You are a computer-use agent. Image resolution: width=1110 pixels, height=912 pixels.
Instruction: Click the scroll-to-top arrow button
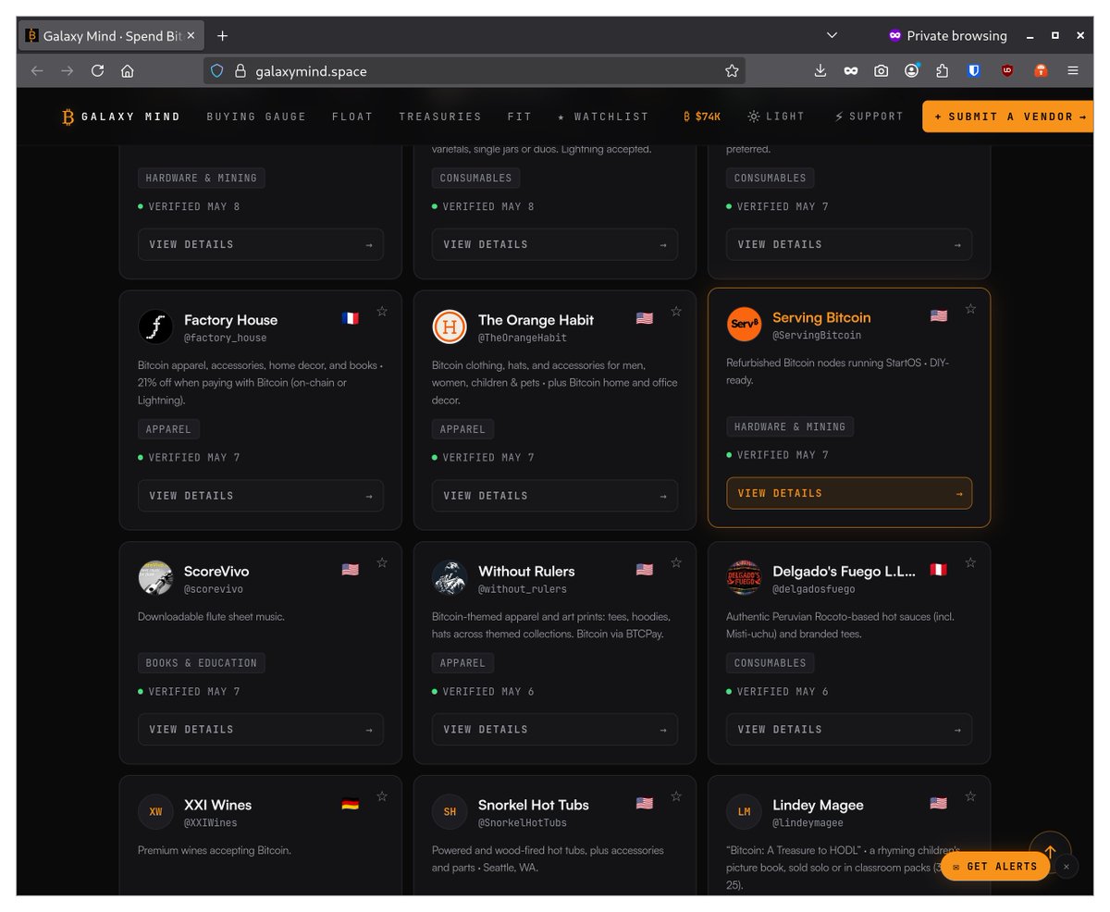click(x=1050, y=852)
